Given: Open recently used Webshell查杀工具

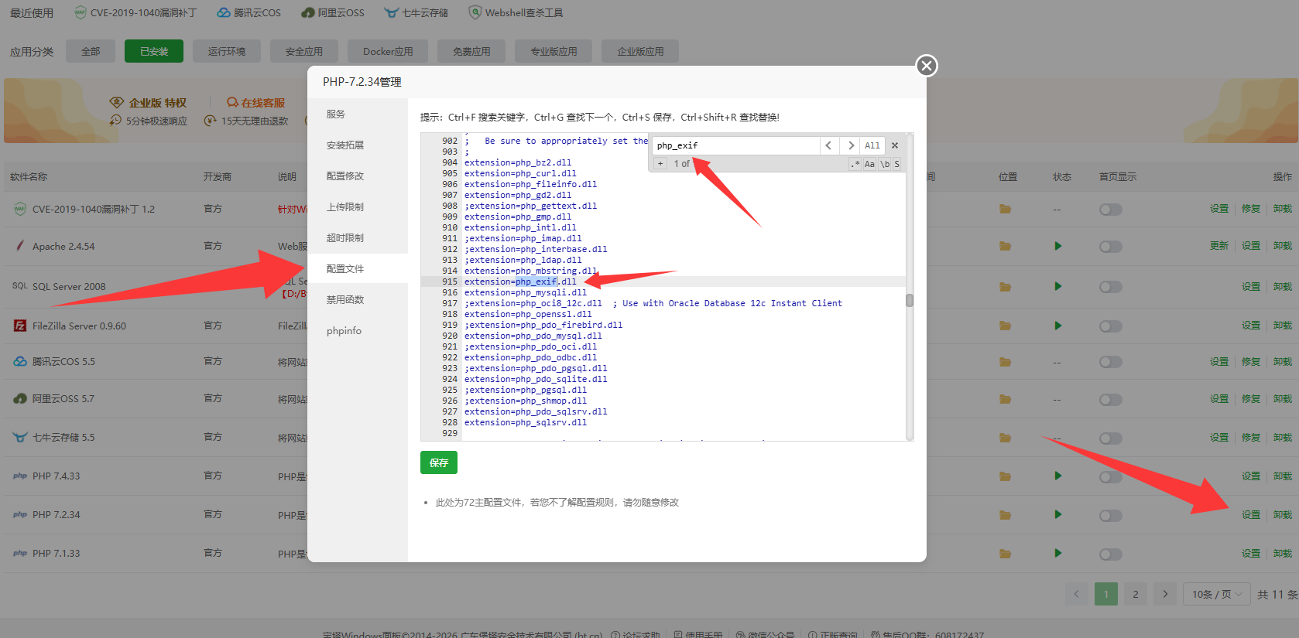Looking at the screenshot, I should (516, 13).
